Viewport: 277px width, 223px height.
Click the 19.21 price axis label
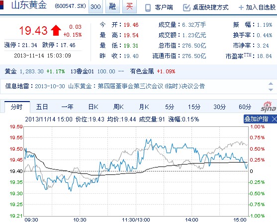(x=16, y=216)
